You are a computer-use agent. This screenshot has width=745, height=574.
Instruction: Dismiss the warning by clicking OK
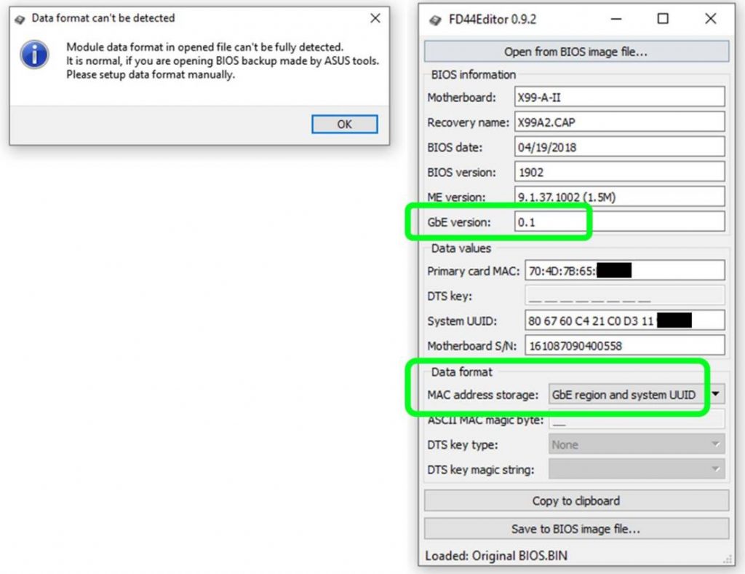tap(344, 124)
